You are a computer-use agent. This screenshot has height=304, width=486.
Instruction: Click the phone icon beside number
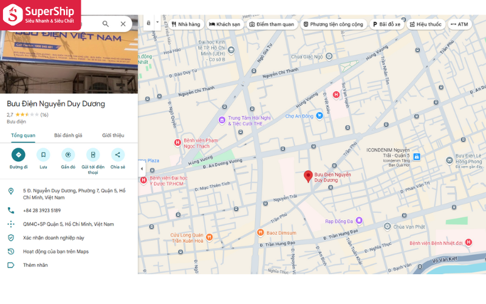tap(11, 210)
